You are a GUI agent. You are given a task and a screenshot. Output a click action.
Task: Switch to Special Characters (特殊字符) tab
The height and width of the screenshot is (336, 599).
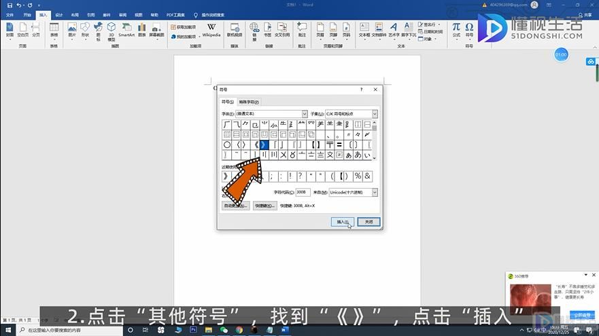point(249,102)
